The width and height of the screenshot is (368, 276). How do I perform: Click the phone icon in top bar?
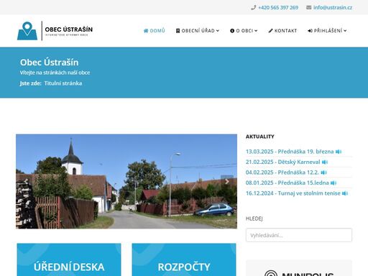point(253,8)
